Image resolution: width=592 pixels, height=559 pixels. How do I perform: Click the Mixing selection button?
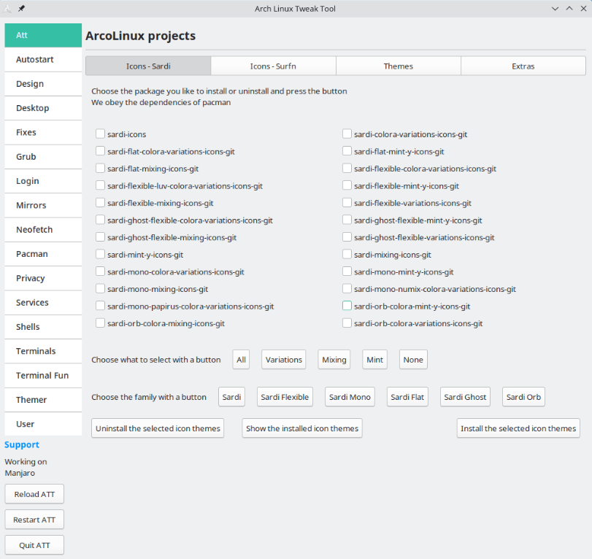click(x=334, y=360)
